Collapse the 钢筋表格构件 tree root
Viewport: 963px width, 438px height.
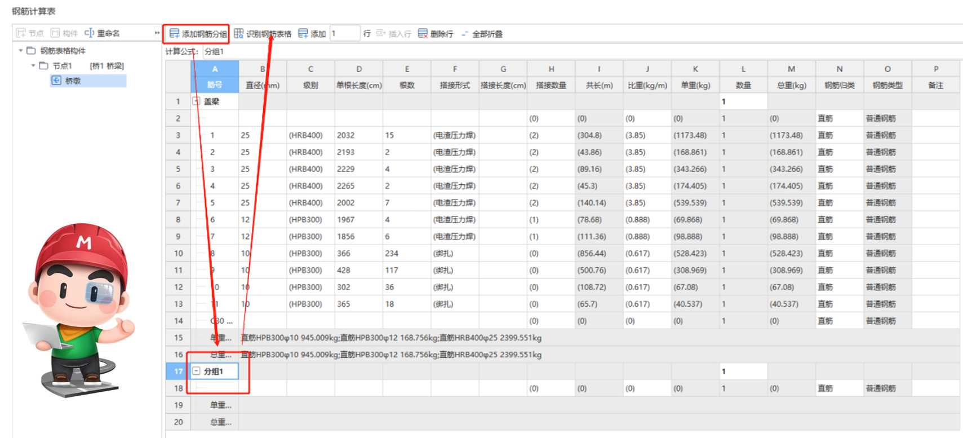(21, 51)
